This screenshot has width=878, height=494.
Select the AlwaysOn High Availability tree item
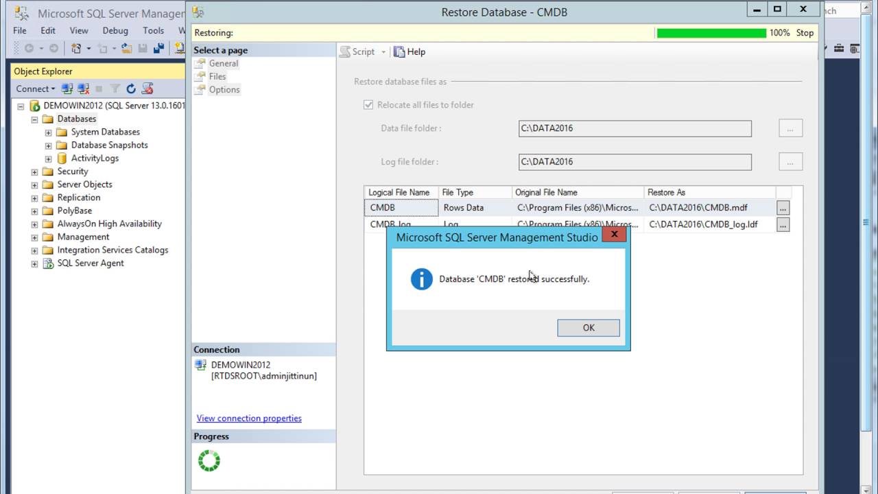point(109,224)
